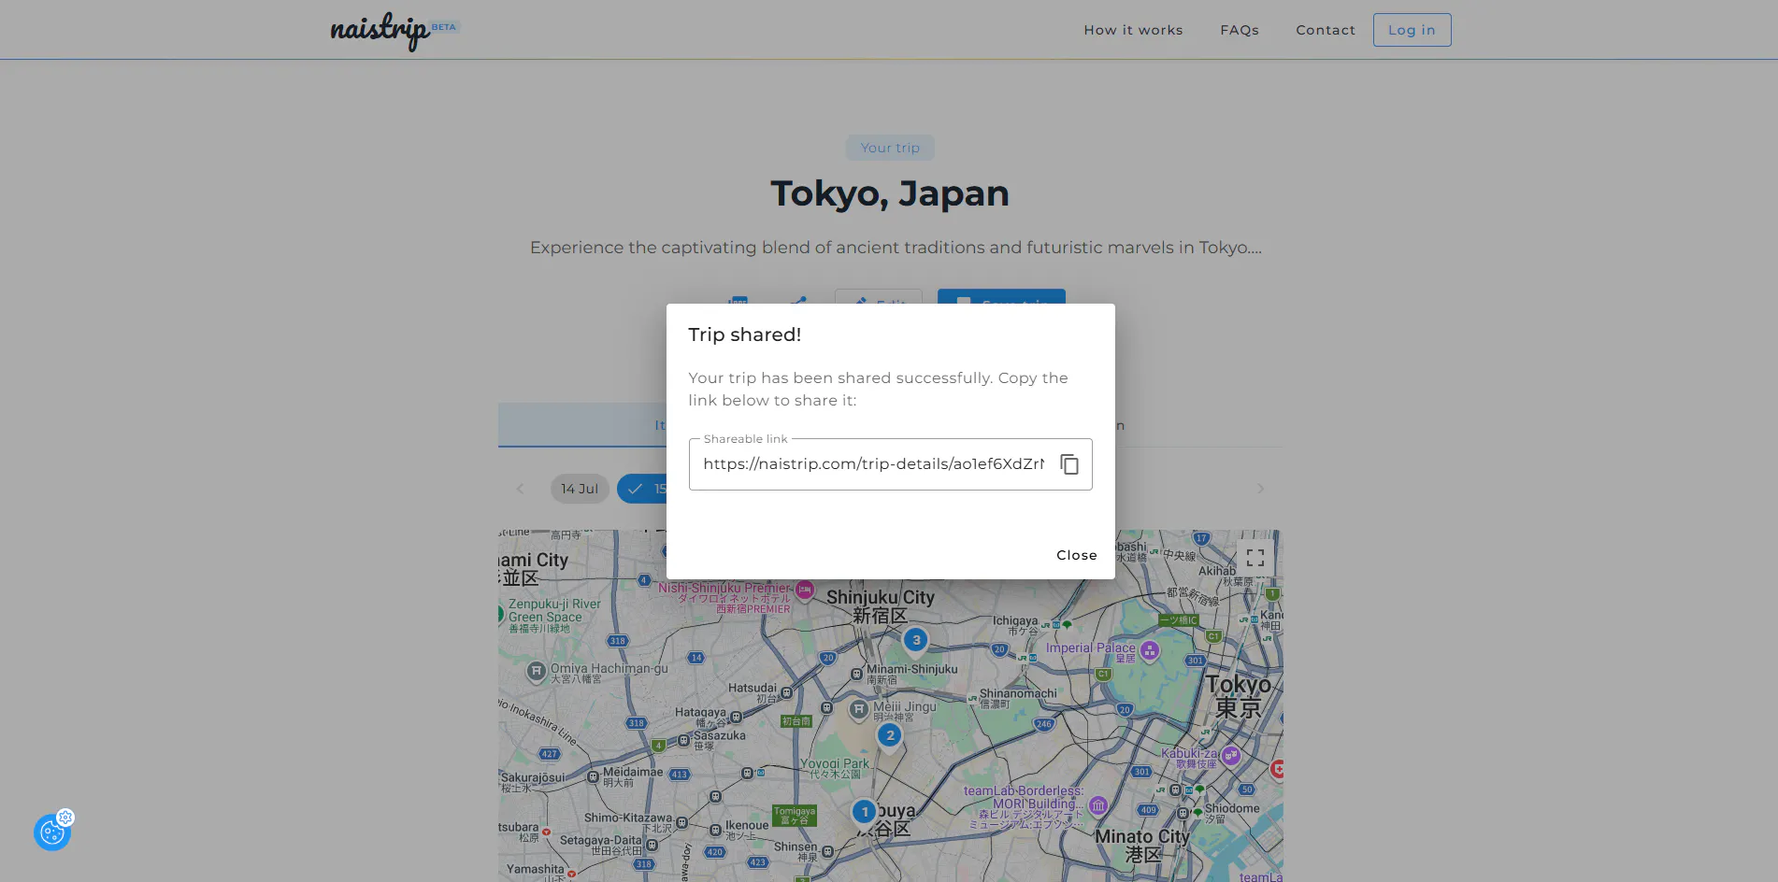Click Nishi-Shinjuku Premier hotel pin
1778x882 pixels.
coord(805,590)
